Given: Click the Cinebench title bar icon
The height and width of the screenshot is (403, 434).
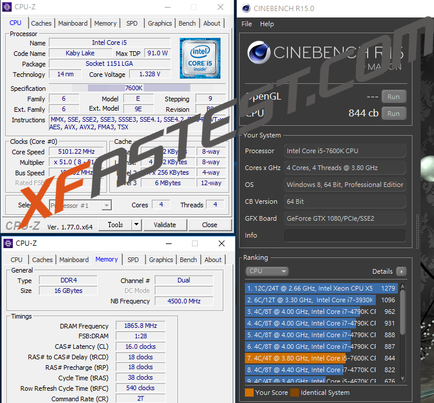Looking at the screenshot, I should pos(246,8).
